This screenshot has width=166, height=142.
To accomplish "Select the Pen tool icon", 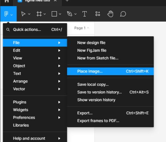I will pyautogui.click(x=70, y=14).
